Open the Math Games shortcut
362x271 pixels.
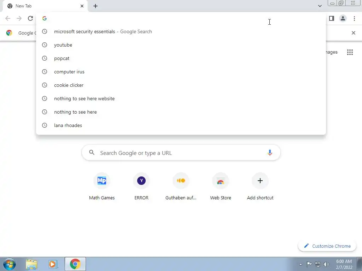[102, 187]
